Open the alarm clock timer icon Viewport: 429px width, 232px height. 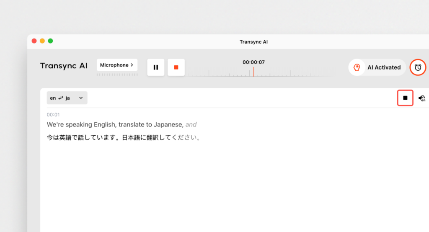click(418, 67)
